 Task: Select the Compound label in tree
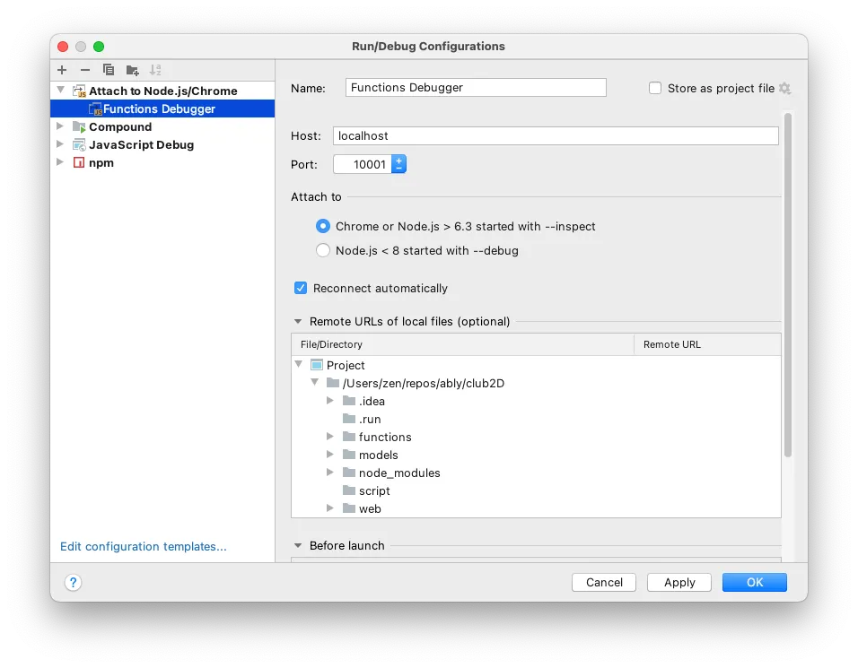coord(120,126)
